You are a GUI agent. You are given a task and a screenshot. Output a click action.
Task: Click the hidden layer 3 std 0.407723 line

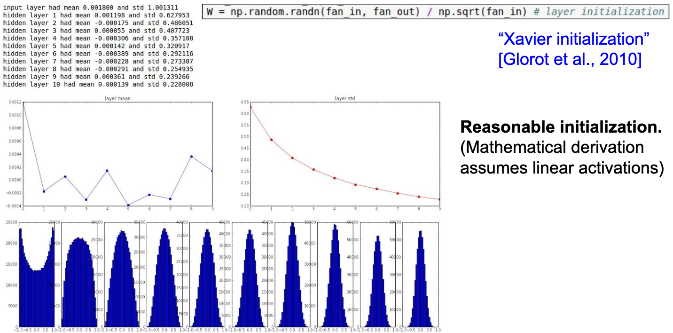(x=96, y=31)
